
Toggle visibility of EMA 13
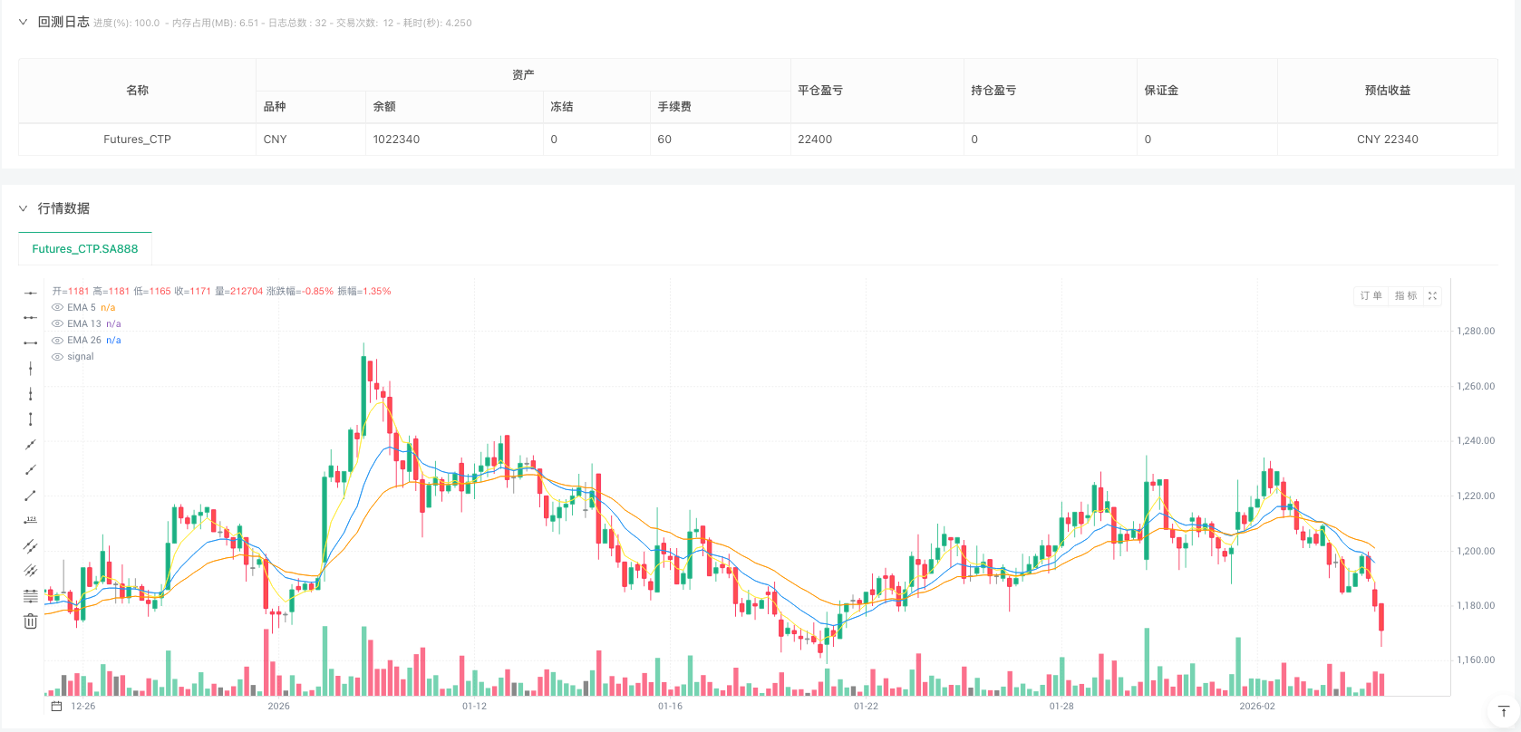pos(57,324)
